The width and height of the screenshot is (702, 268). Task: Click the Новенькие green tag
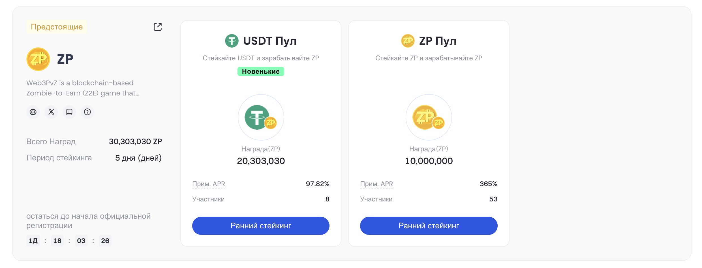(x=261, y=71)
